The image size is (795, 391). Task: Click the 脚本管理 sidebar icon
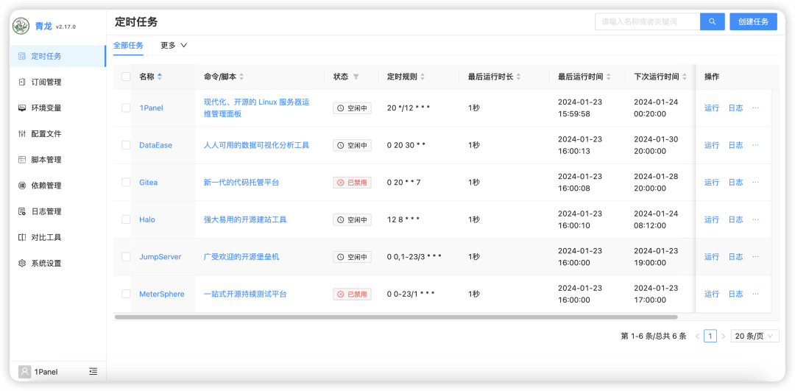coord(22,160)
